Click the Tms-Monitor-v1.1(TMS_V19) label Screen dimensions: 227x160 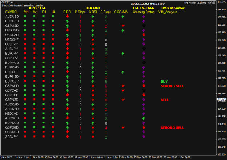click(198, 3)
